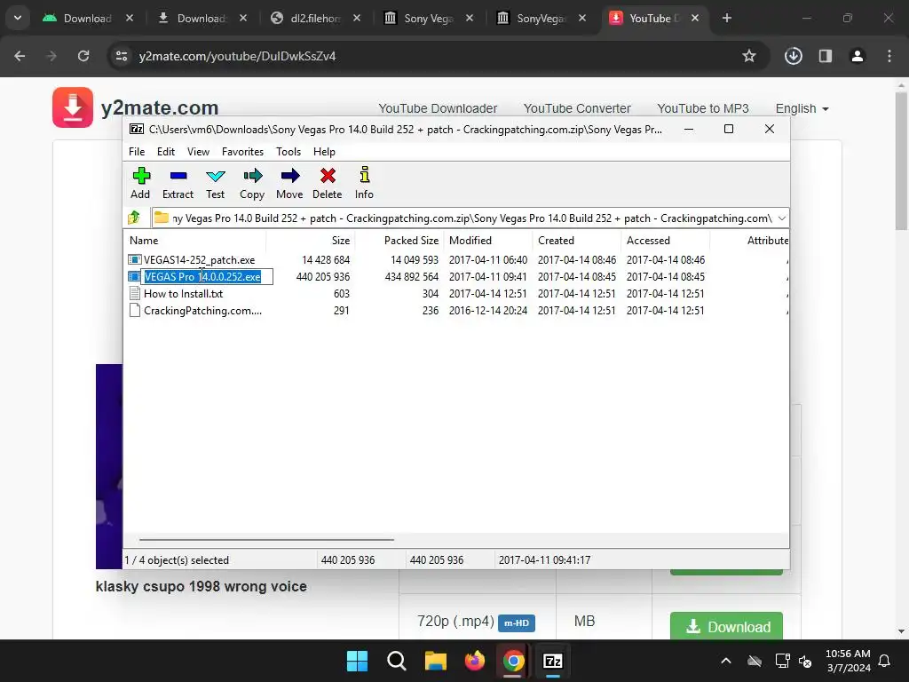Open taskbar Search icon
Image resolution: width=909 pixels, height=682 pixels.
(397, 661)
